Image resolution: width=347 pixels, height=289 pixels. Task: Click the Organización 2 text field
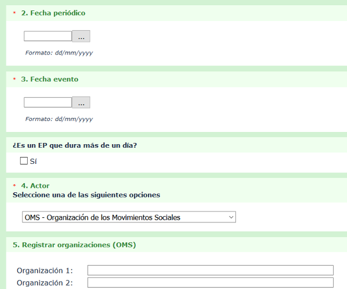coord(211,283)
